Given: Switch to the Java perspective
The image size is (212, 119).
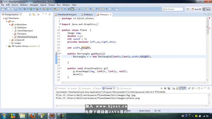Looking at the screenshot, I should pyautogui.click(x=207, y=9).
